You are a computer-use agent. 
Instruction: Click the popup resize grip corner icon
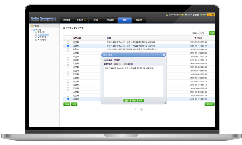pyautogui.click(x=165, y=103)
